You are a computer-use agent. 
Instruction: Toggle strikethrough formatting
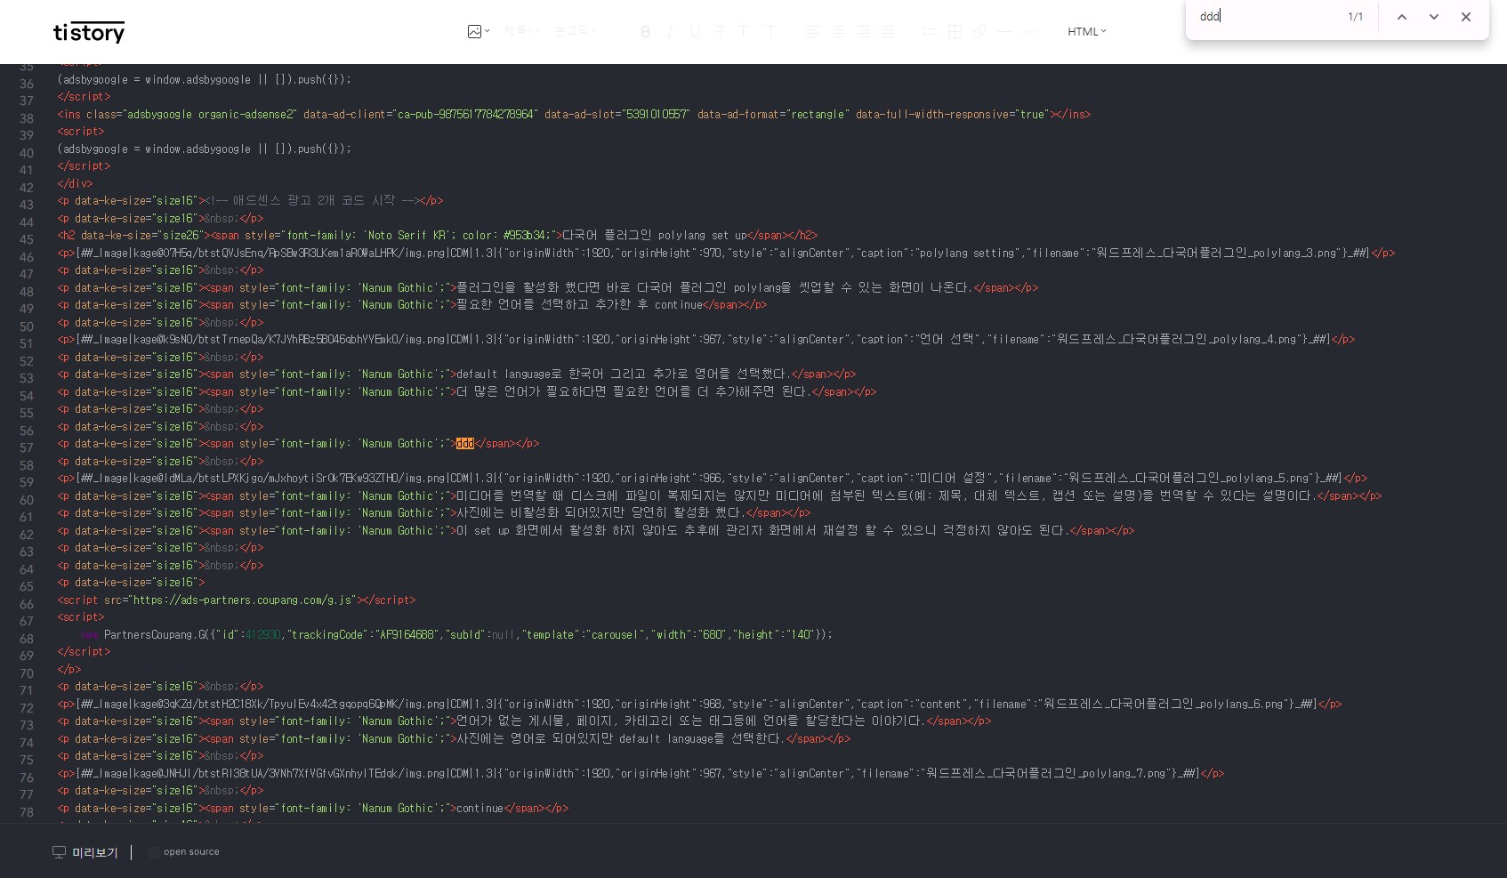click(x=720, y=32)
